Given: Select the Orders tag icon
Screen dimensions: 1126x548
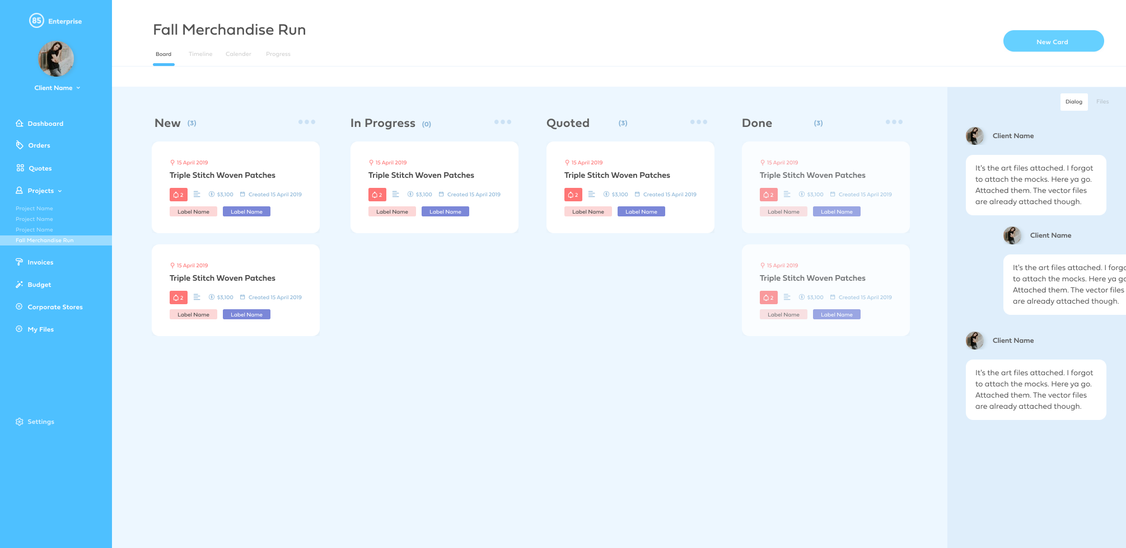Looking at the screenshot, I should [x=20, y=145].
